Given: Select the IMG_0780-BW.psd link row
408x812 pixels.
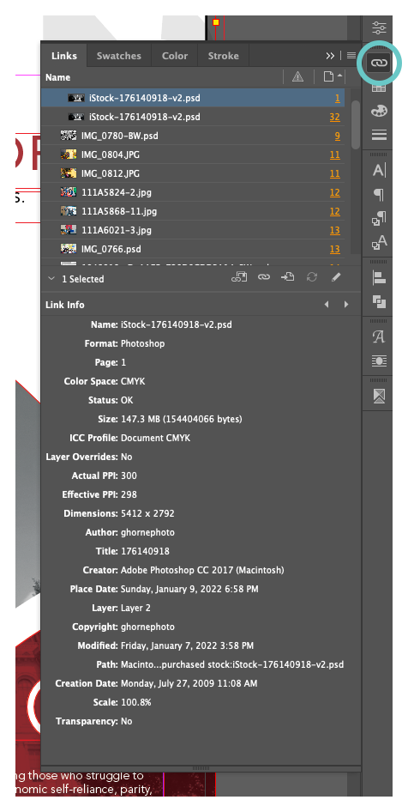Looking at the screenshot, I should tap(193, 136).
